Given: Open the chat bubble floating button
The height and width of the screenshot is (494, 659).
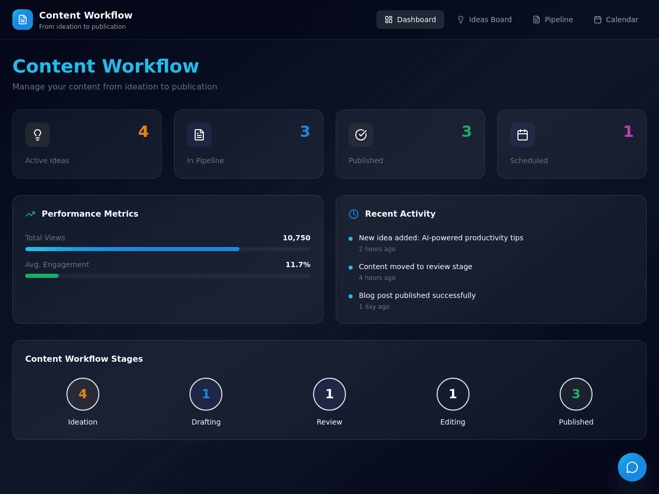Looking at the screenshot, I should tap(632, 467).
